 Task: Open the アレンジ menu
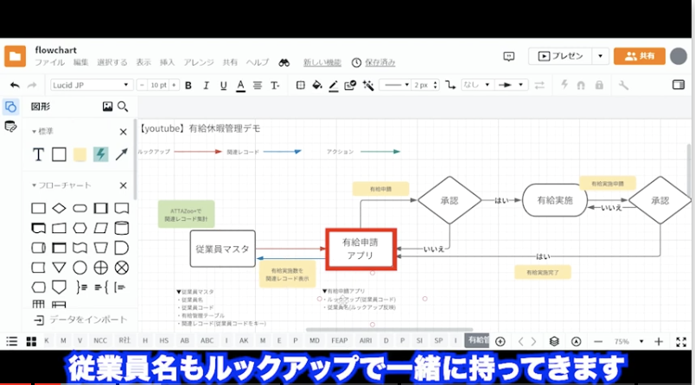point(199,62)
